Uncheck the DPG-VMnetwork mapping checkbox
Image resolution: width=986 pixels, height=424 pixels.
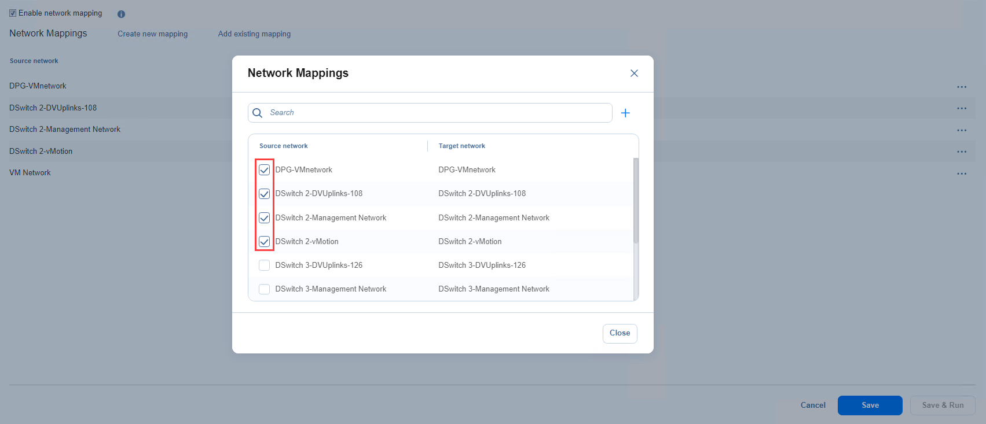[x=264, y=170]
